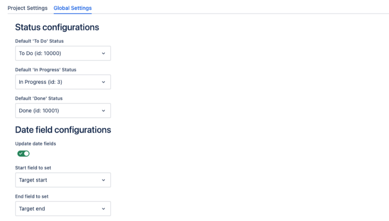This screenshot has height=221, width=389.
Task: Click the Status configurations heading
Action: [57, 27]
